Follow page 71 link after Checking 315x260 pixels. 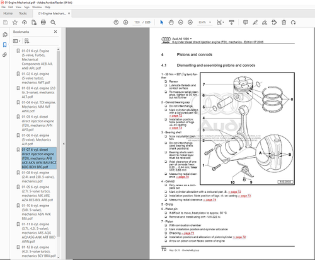(x=188, y=233)
